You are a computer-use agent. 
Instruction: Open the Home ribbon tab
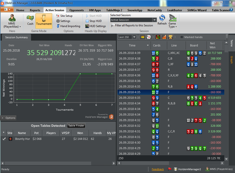tap(20, 10)
